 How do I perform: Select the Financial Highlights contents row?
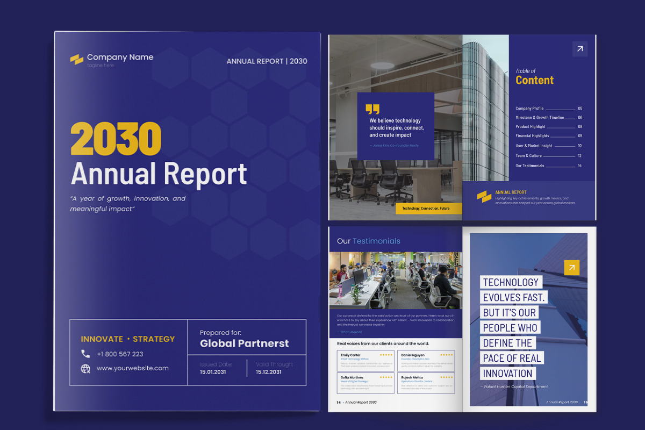coord(549,136)
